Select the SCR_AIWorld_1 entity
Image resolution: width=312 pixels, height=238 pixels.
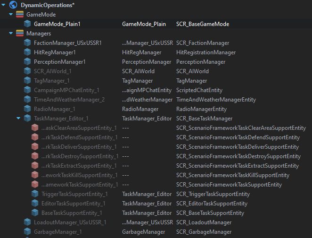(x=52, y=71)
